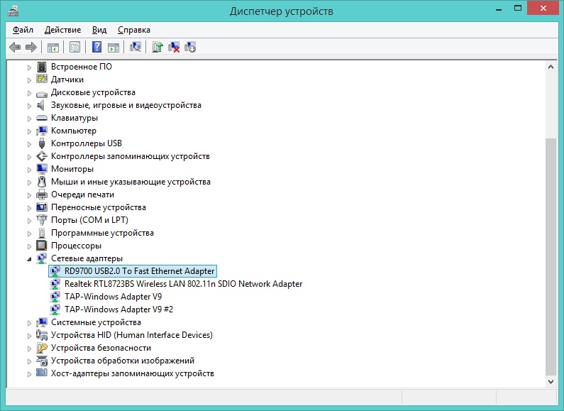Click the speaker icon for Звуковые устройства
Image resolution: width=564 pixels, height=411 pixels.
coord(42,105)
